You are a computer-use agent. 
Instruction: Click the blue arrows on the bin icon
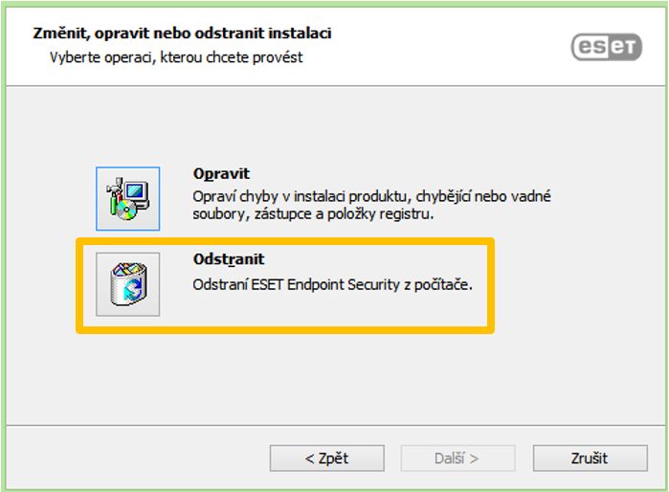[133, 288]
